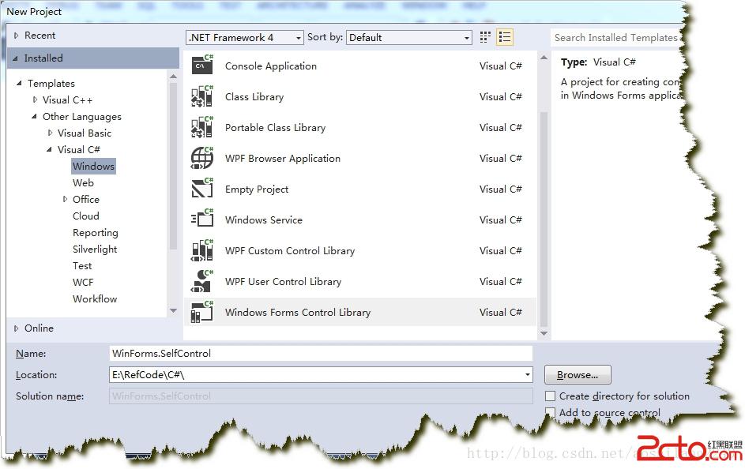Viewport: 745px width, 469px height.
Task: Select the WCF category
Action: pos(83,283)
